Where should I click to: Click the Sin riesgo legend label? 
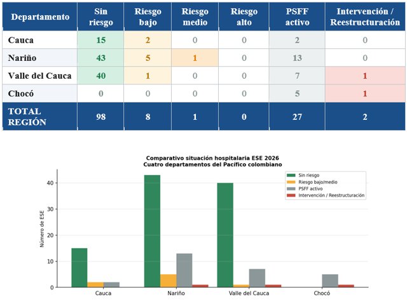[309, 175]
